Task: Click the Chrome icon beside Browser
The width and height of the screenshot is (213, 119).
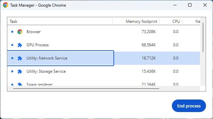Action: tap(20, 32)
